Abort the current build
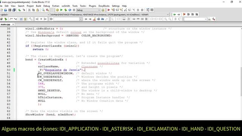Image resolution: width=242 pixels, height=136 pixels. (x=74, y=10)
